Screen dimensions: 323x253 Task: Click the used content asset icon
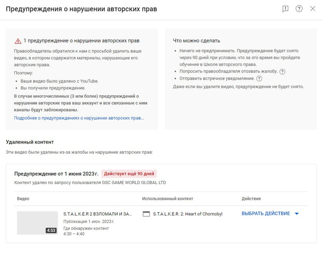tap(146, 214)
